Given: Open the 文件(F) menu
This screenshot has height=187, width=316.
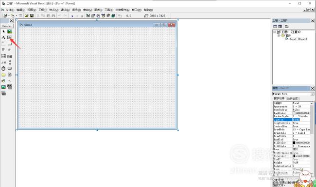Looking at the screenshot, I should [x=10, y=10].
